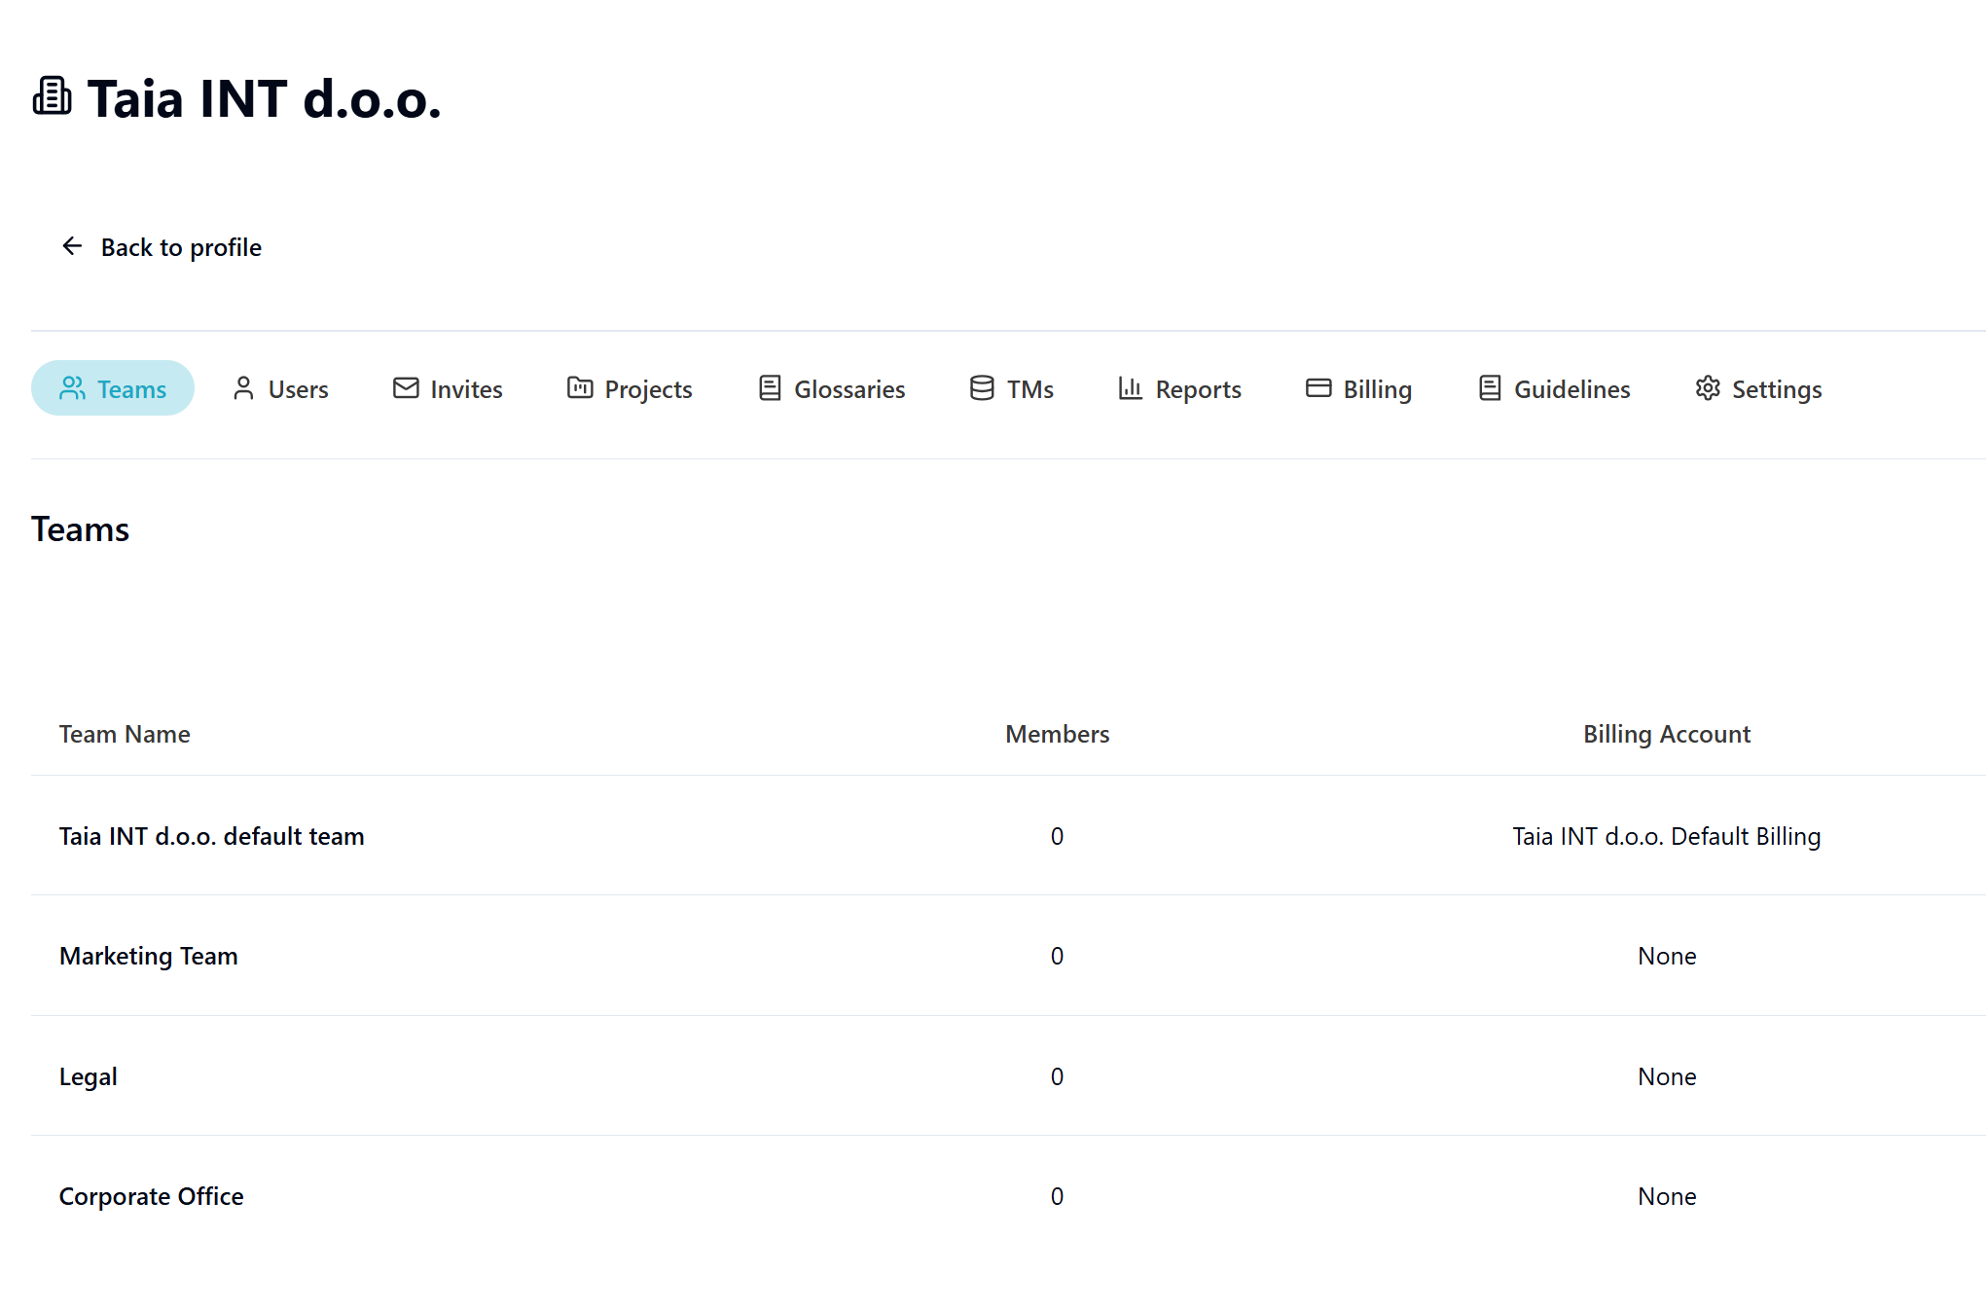
Task: Click the database icon next to TMs
Action: tap(981, 388)
